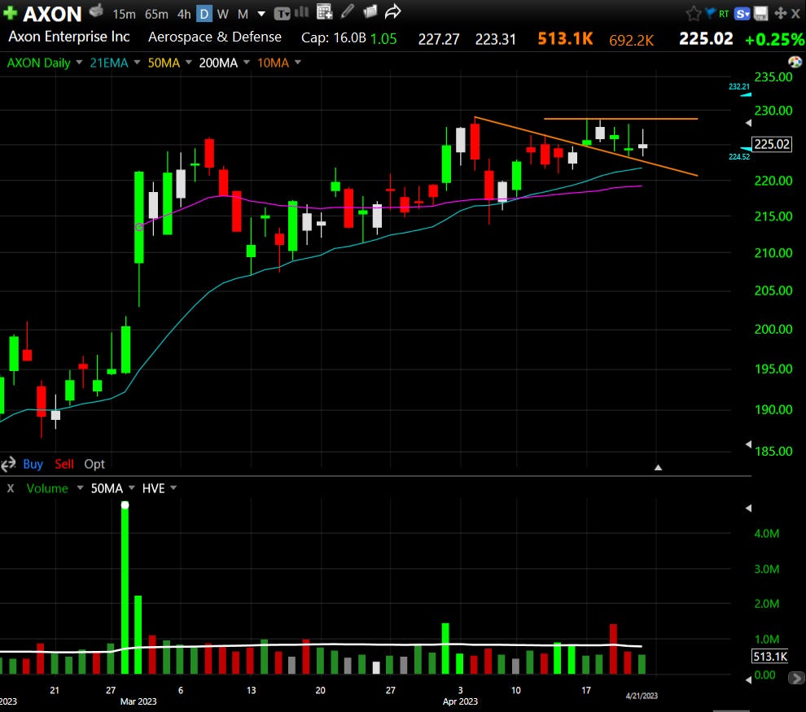Open the blue S dropdown button

[742, 14]
